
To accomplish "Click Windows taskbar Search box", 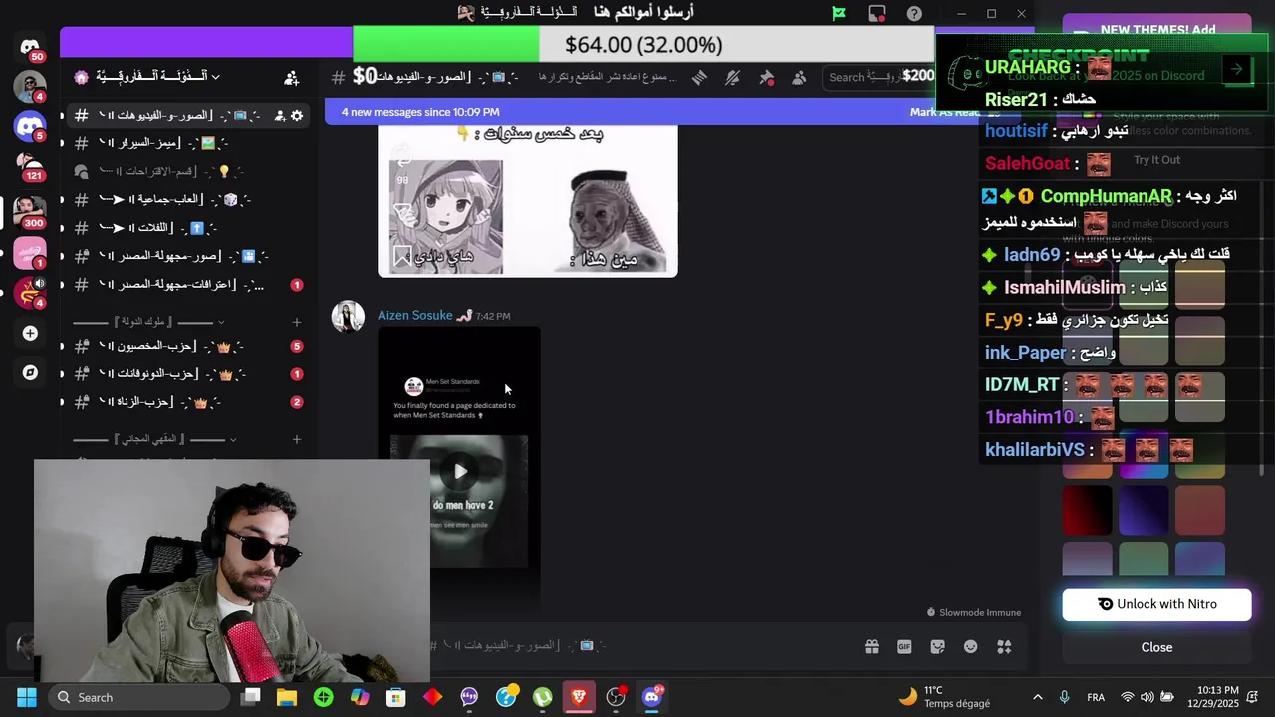I will click(x=137, y=697).
